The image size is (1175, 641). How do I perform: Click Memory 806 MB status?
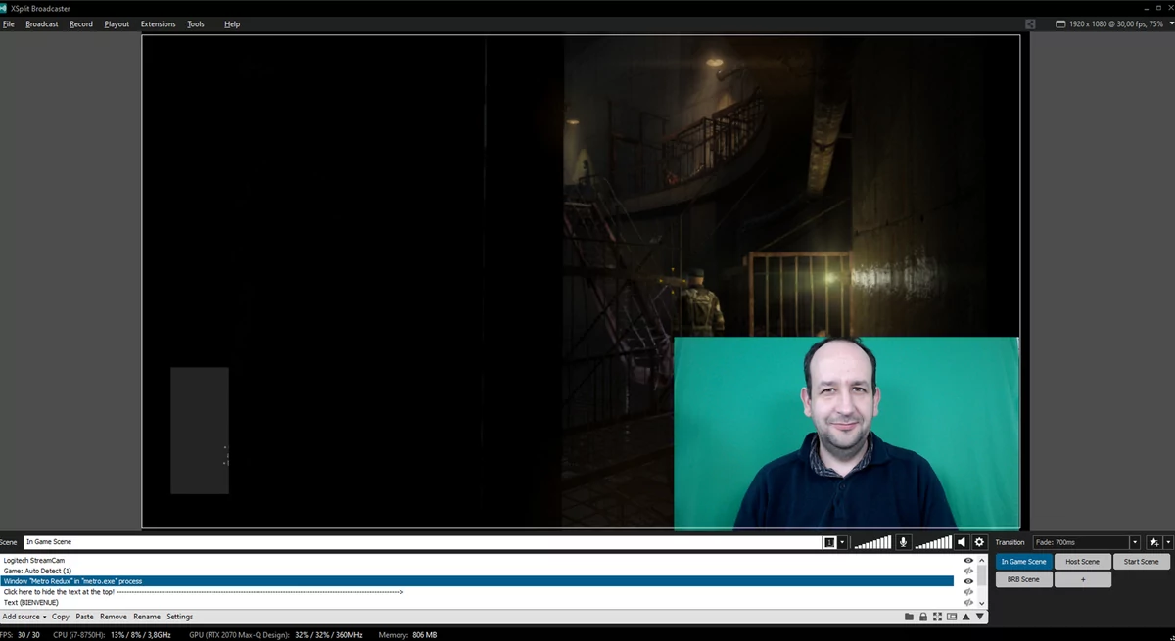tap(407, 635)
